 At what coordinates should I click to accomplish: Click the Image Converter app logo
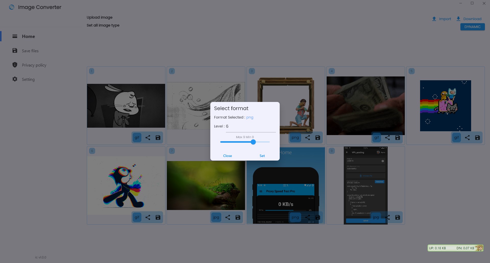pos(12,7)
